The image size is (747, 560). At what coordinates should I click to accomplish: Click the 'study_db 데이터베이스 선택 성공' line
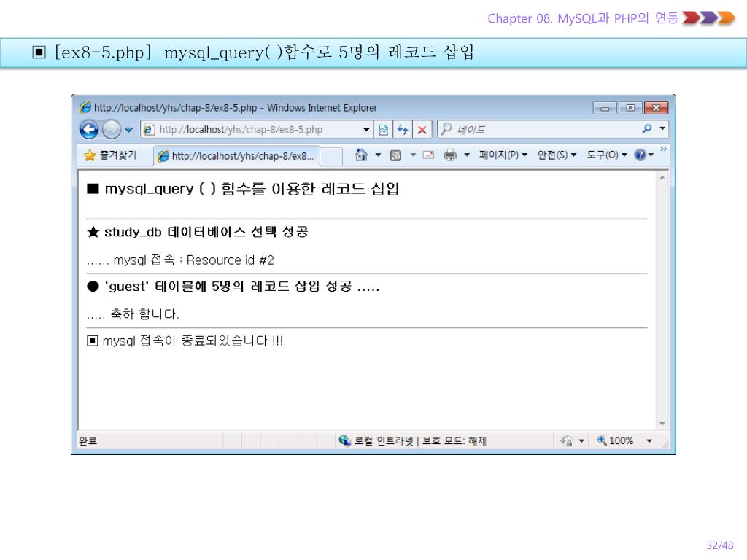[198, 232]
